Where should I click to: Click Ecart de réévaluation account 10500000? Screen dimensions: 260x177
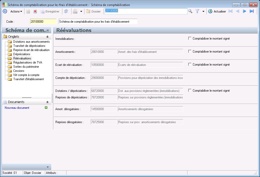coord(104,65)
